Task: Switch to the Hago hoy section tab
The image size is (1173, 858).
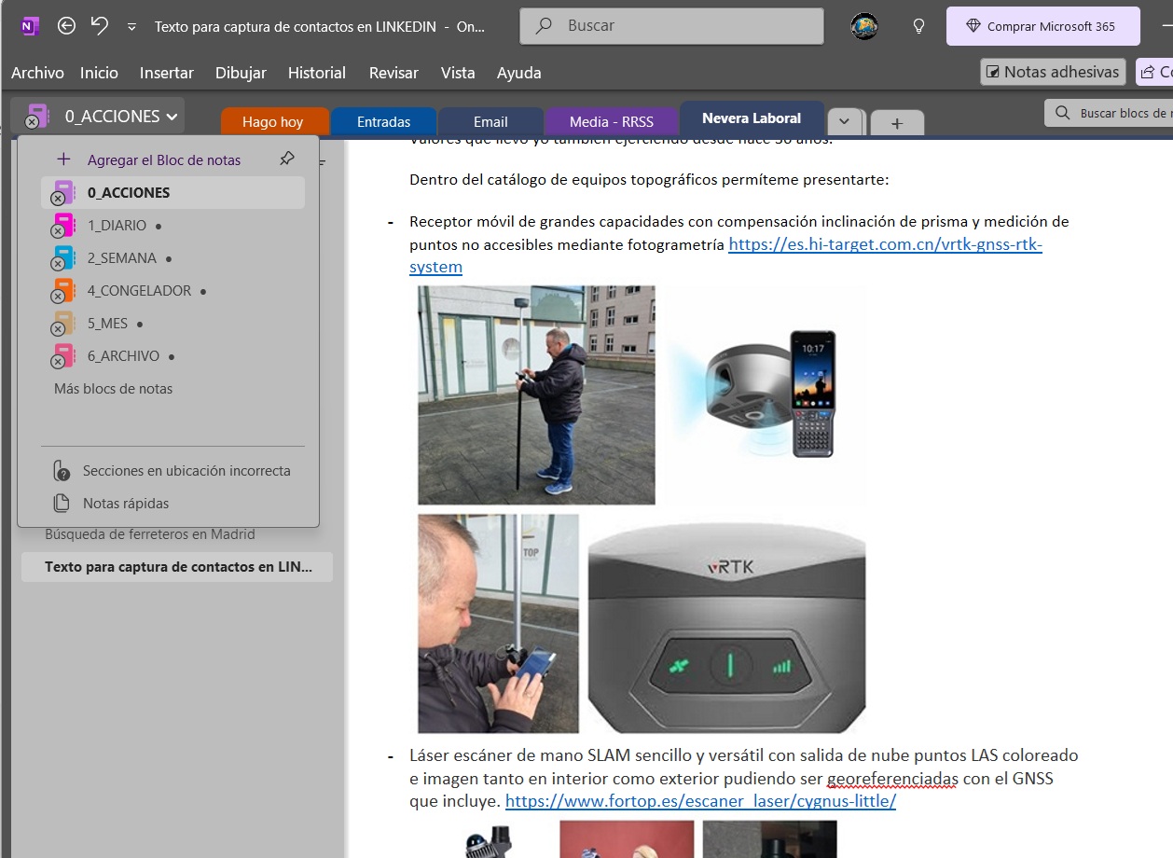Action: click(x=273, y=122)
